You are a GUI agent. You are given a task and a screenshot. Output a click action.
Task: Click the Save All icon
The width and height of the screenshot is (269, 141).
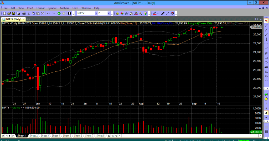click(x=18, y=13)
